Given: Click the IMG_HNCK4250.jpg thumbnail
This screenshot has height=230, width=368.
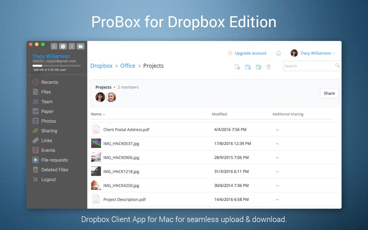Looking at the screenshot, I should coord(96,185).
